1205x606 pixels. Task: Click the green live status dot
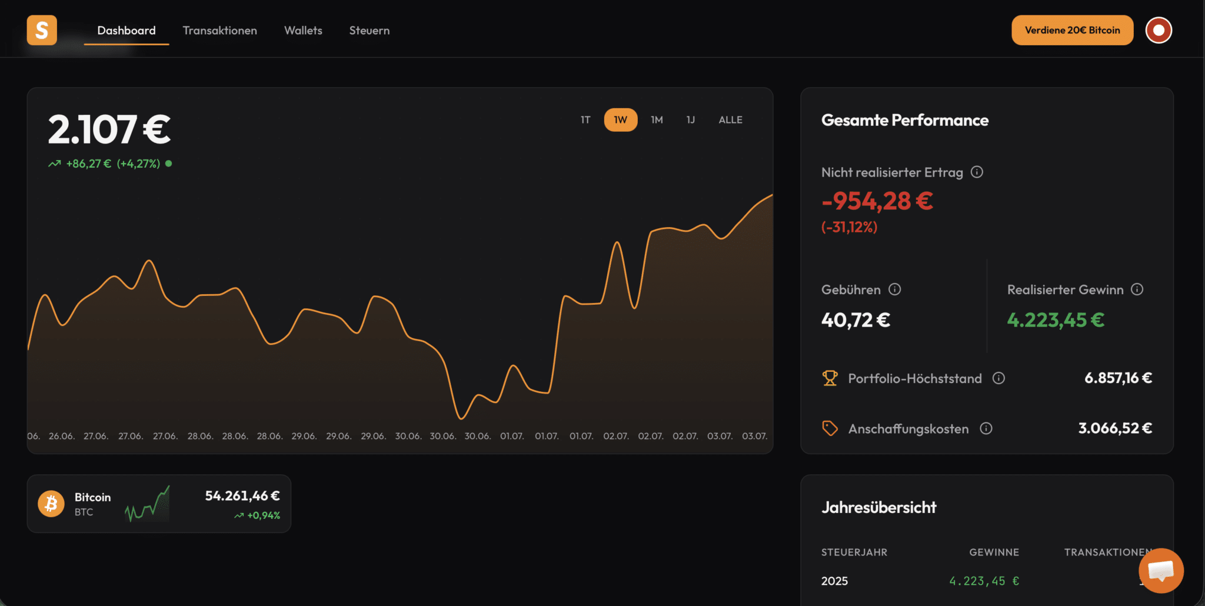point(168,164)
